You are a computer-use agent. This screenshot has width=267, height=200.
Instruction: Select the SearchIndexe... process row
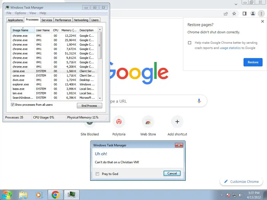(x=54, y=98)
